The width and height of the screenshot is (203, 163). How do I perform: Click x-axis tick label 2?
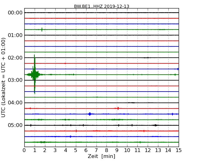45,150
